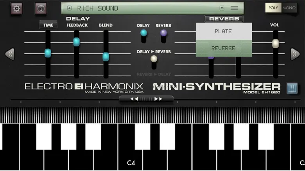Click the VOL slider knob

[275, 43]
